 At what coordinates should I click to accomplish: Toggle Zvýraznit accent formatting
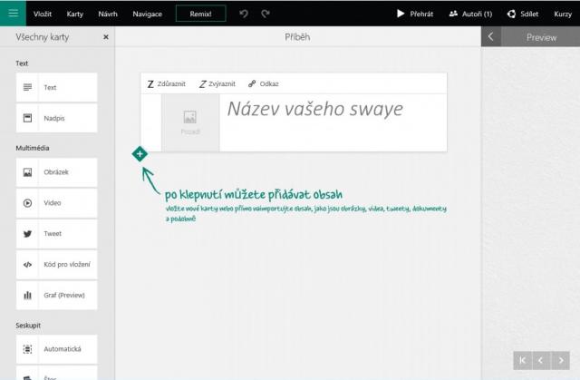219,83
